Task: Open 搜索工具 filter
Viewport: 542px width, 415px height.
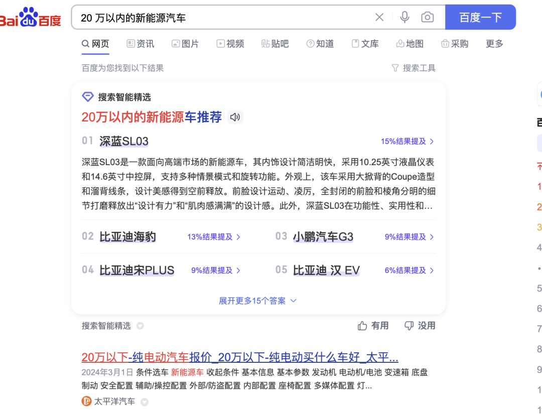Action: click(414, 68)
